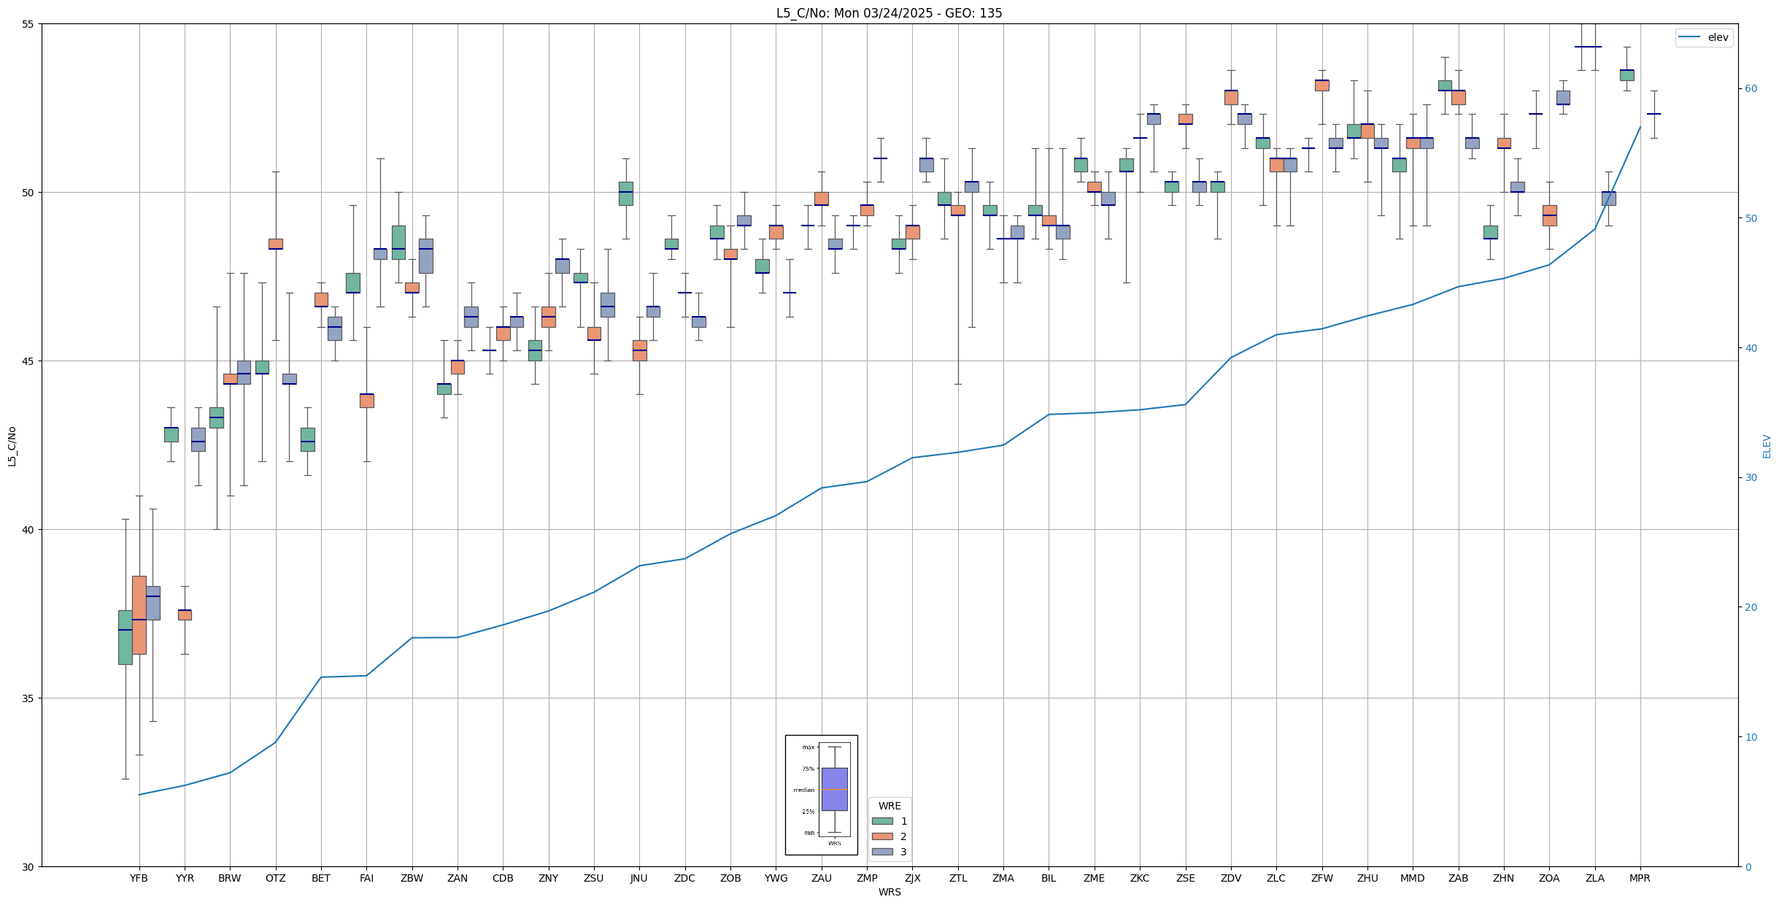Click the elev line legend entry
This screenshot has width=1779, height=905.
[1703, 37]
